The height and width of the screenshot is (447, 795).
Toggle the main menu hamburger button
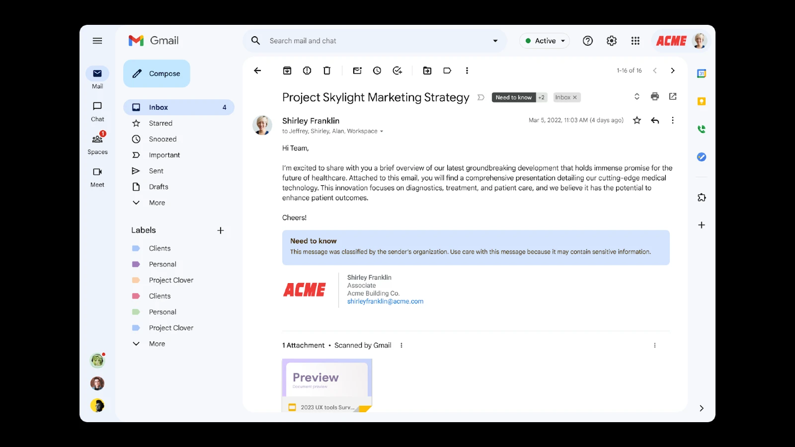coord(97,41)
